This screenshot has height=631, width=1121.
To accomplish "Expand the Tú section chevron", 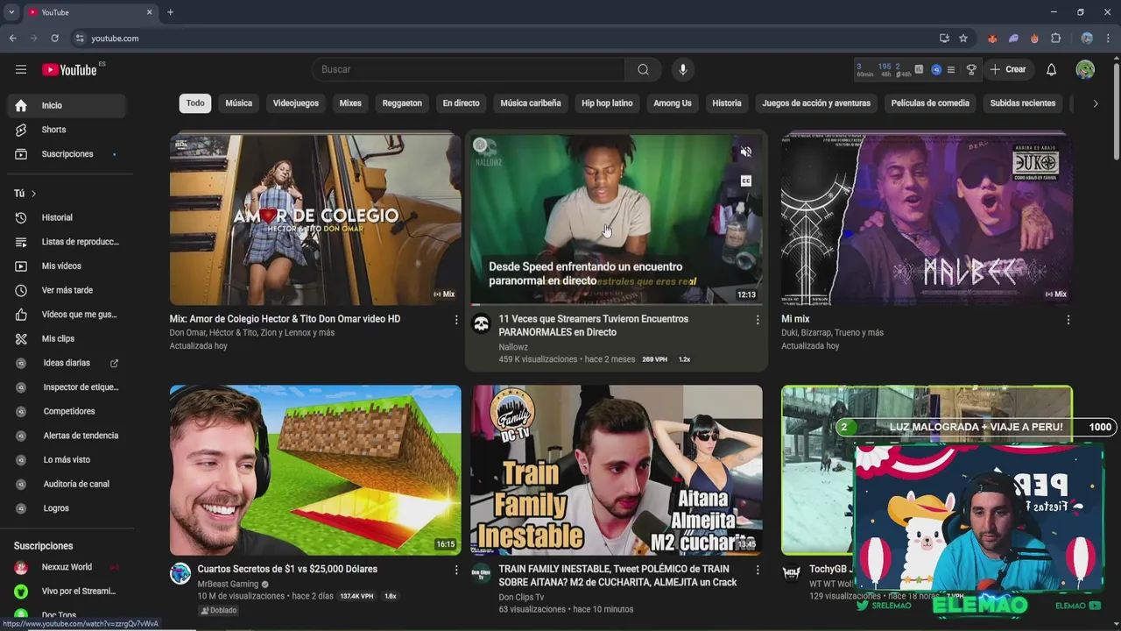I will pos(33,194).
